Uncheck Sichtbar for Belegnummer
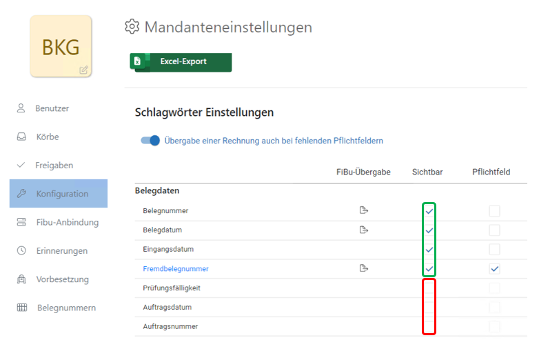 pos(429,211)
